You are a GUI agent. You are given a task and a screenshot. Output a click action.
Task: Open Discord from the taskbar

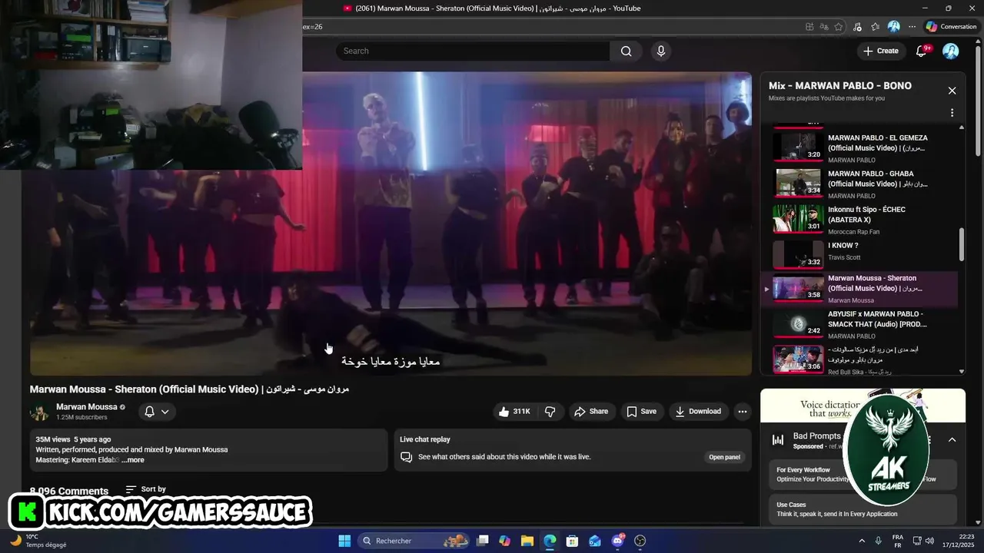coord(617,541)
